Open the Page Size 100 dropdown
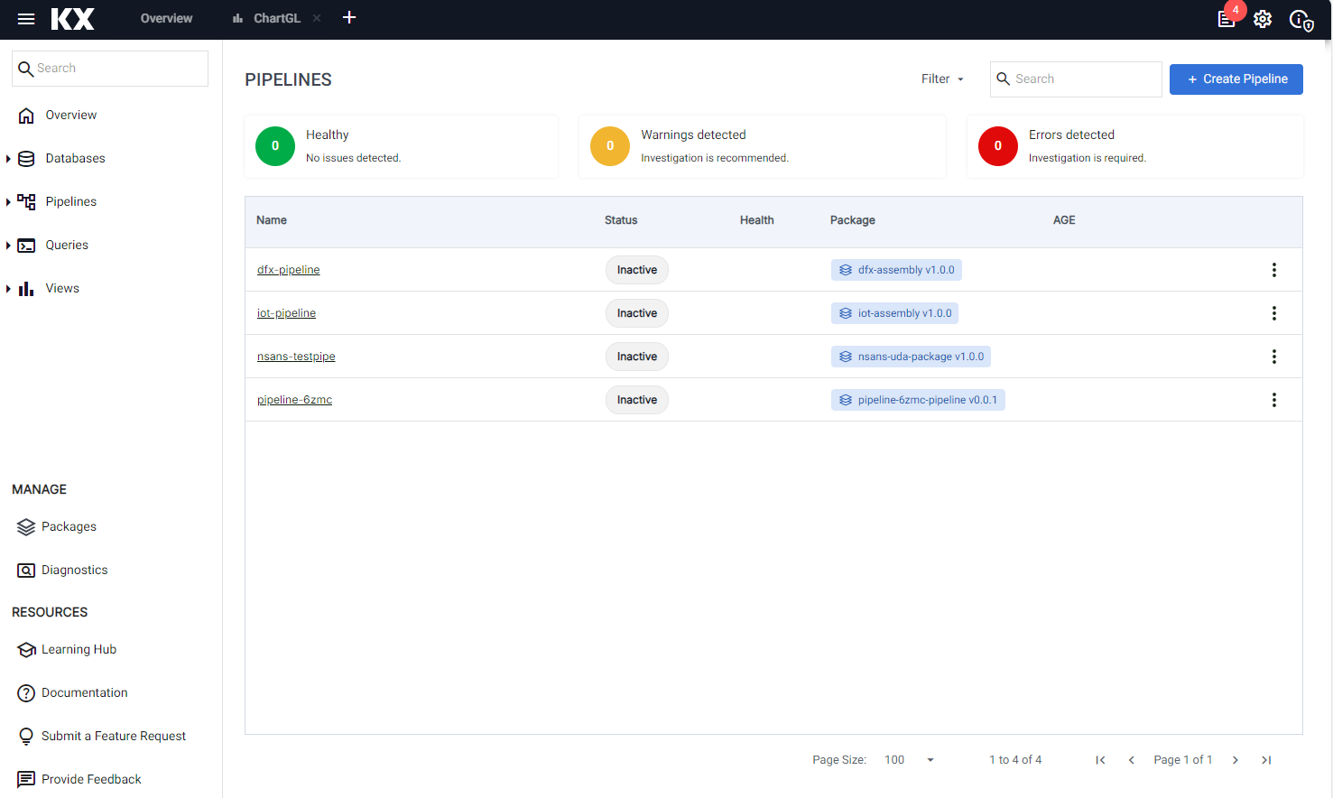Screen dimensions: 1333x798 (910, 760)
